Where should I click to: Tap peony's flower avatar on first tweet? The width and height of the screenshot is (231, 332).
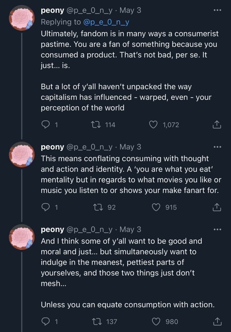click(22, 18)
